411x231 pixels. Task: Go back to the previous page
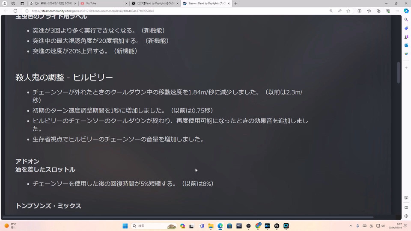tap(6, 11)
